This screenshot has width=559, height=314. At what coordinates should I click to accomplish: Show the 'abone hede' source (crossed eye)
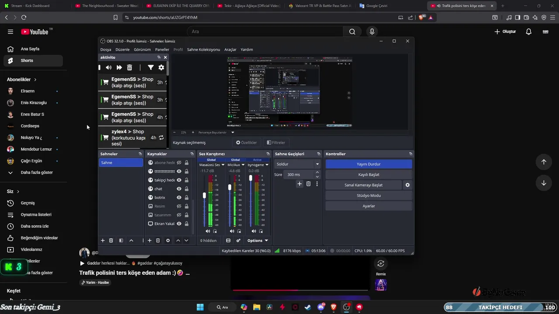(179, 163)
